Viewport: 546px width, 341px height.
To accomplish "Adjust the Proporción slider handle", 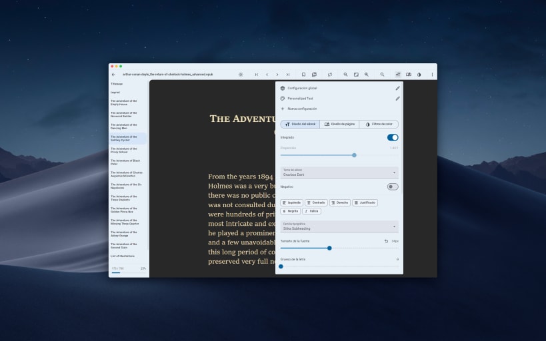I will pyautogui.click(x=354, y=155).
